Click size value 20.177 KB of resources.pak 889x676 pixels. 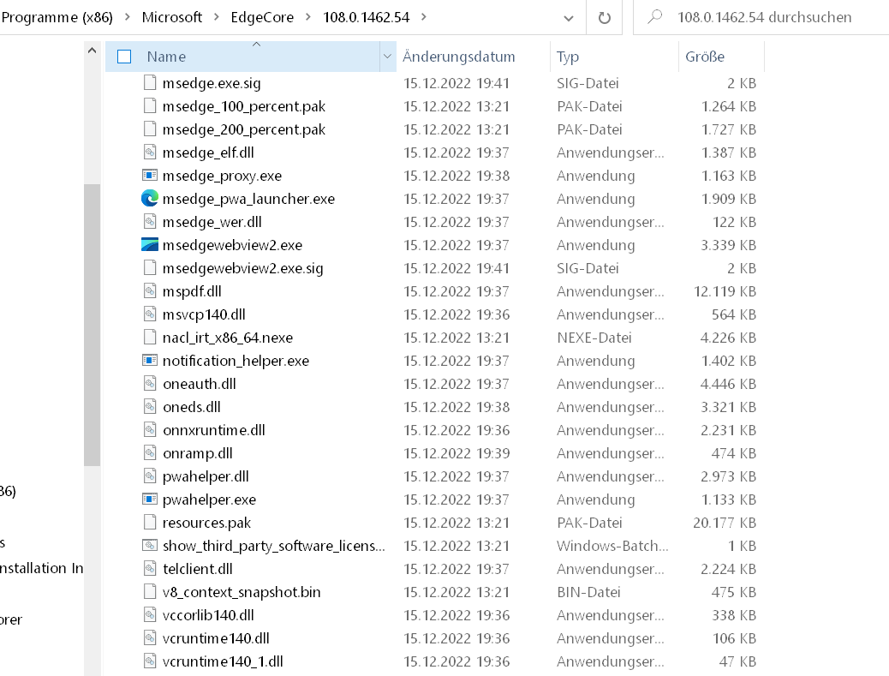pyautogui.click(x=725, y=523)
